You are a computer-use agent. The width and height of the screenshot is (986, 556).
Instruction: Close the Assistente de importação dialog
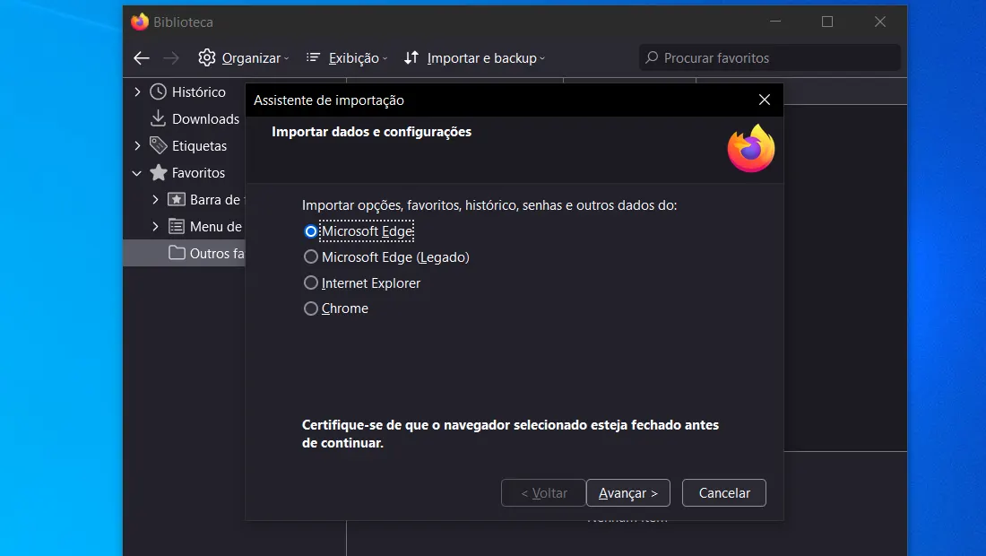(x=764, y=100)
